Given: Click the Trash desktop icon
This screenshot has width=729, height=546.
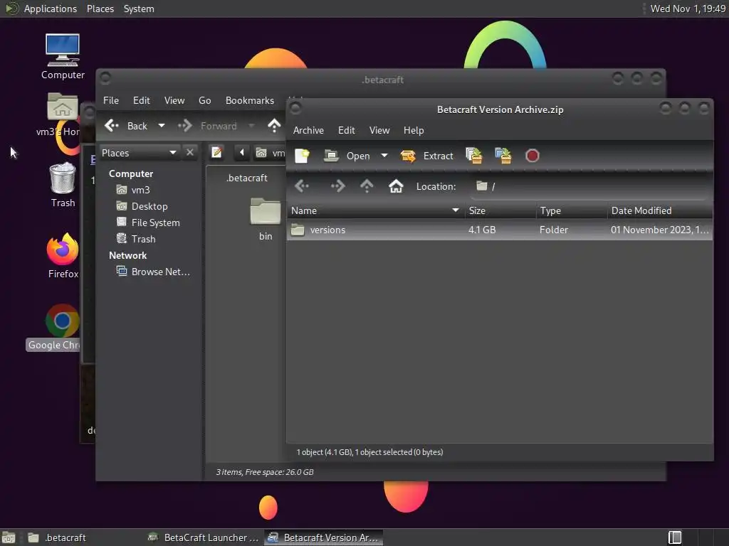Looking at the screenshot, I should (63, 185).
